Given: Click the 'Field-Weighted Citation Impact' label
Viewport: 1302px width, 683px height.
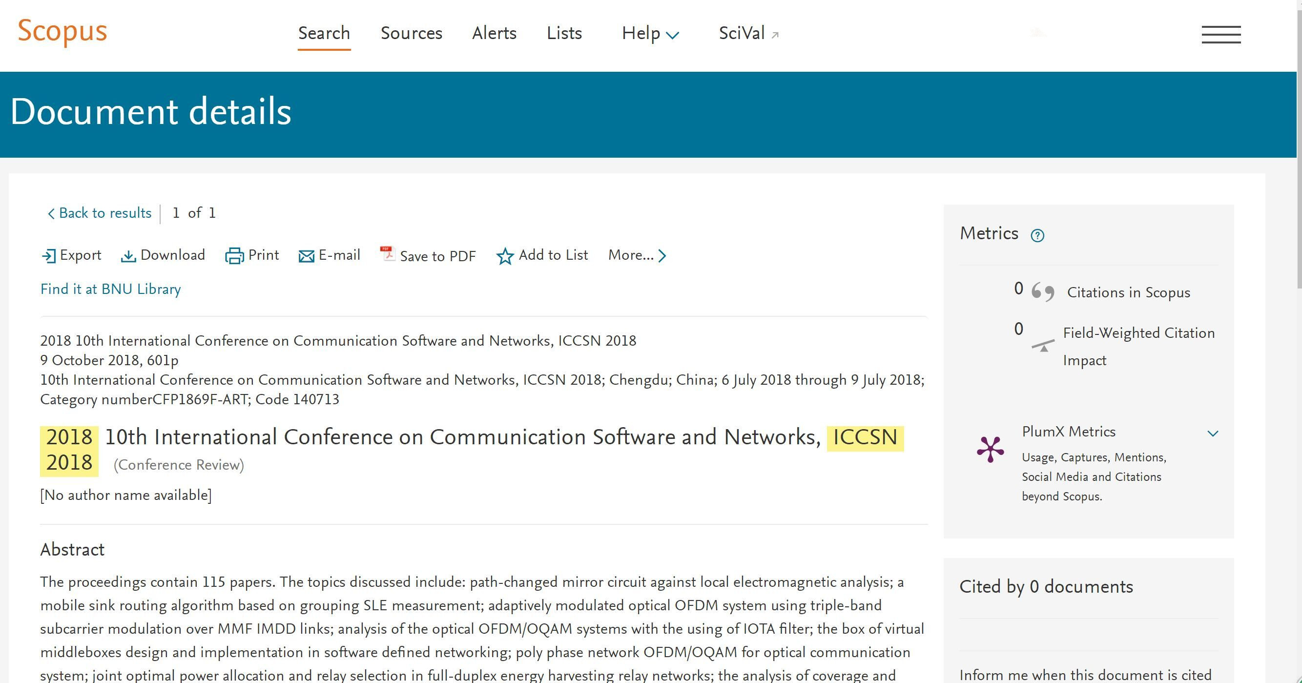Looking at the screenshot, I should pos(1139,347).
